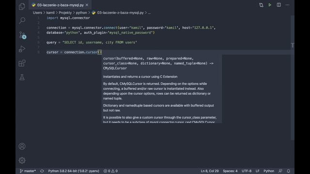
Task: Select the Python language mode
Action: [x=269, y=171]
